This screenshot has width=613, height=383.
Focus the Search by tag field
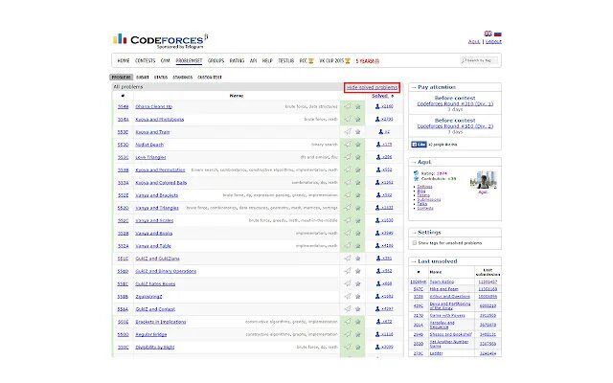tap(479, 60)
